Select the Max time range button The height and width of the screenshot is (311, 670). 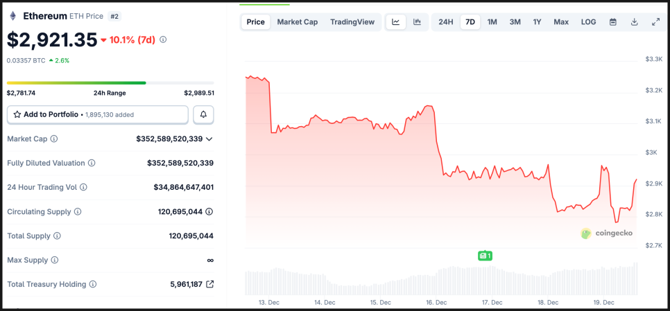(x=561, y=22)
